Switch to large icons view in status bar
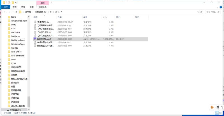 coord(220,113)
